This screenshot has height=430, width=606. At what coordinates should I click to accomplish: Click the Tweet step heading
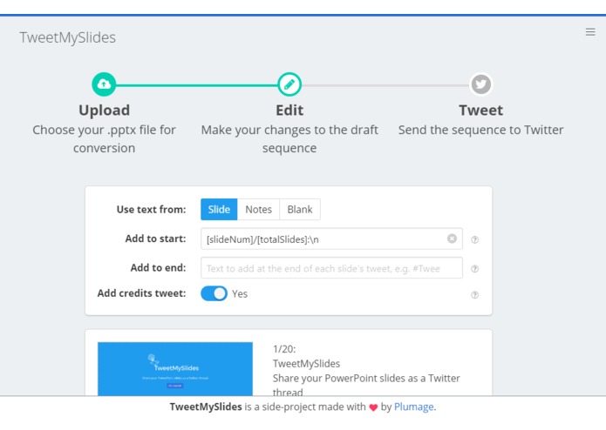pos(480,111)
